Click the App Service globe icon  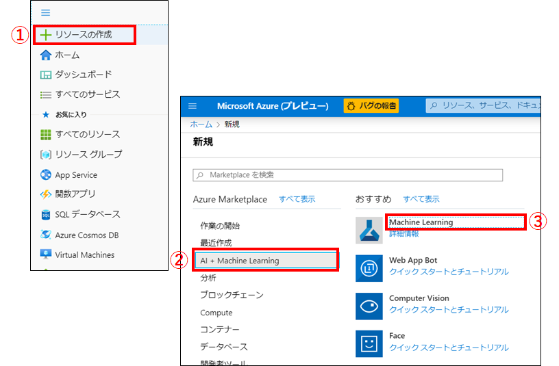46,175
